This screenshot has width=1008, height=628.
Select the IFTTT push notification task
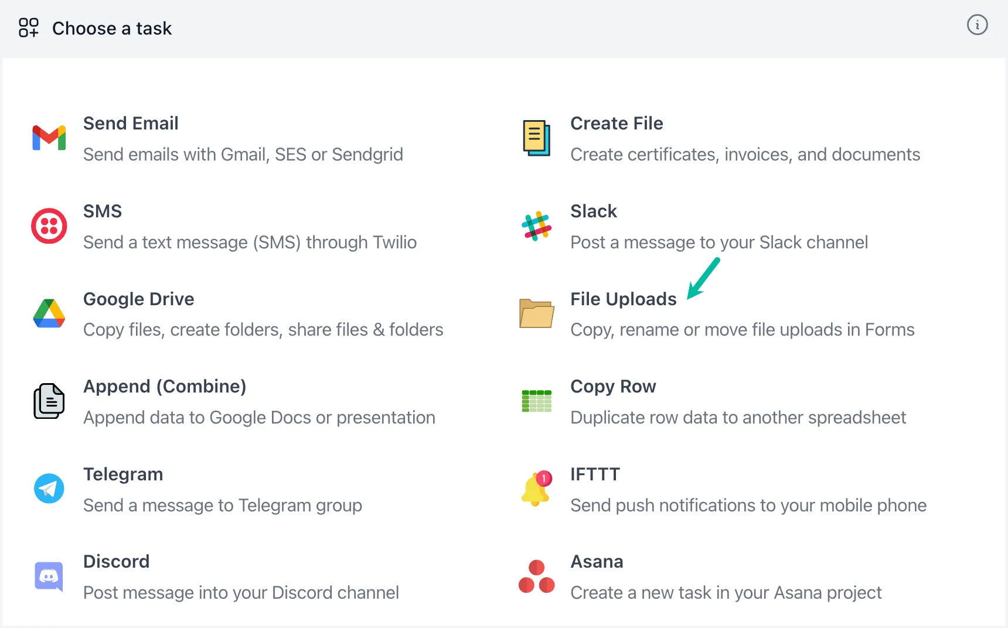click(595, 474)
